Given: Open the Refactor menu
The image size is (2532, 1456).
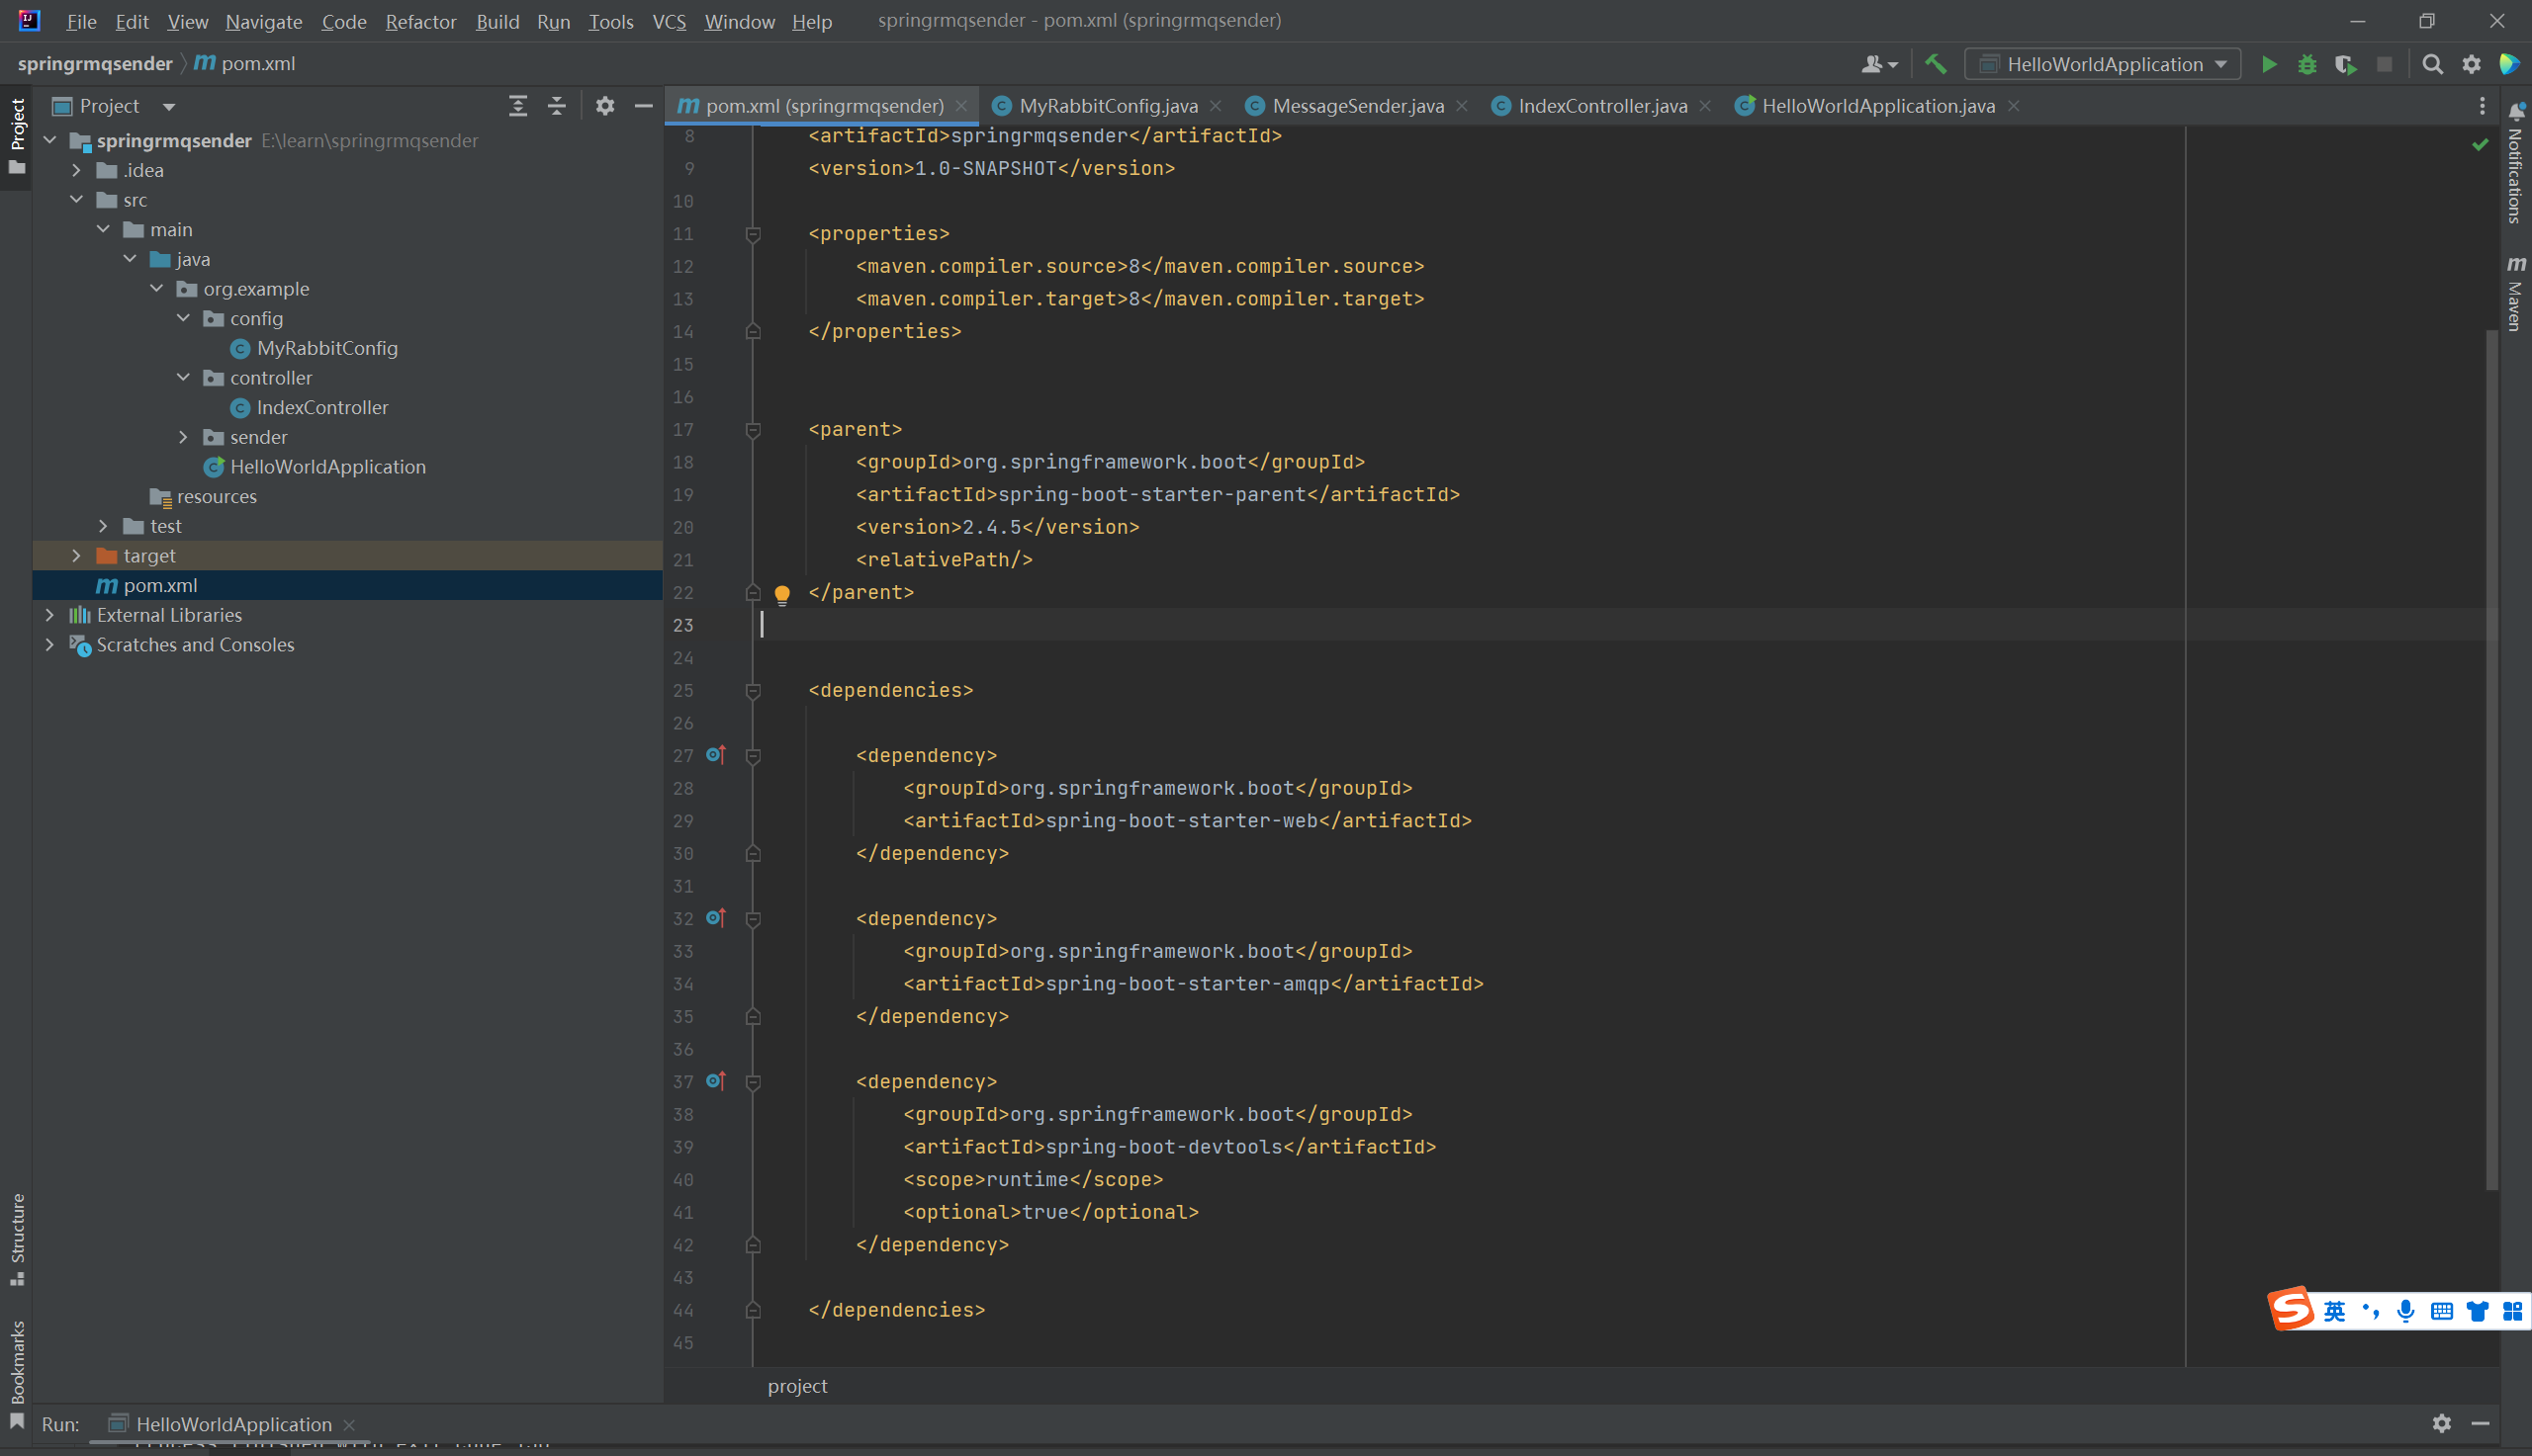Looking at the screenshot, I should (420, 21).
